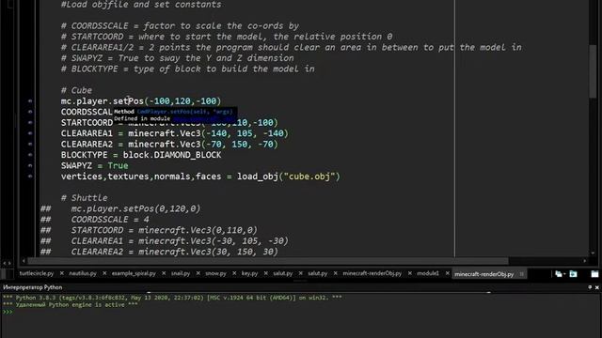The width and height of the screenshot is (602, 338).
Task: Close the Python interpreter panel
Action: [x=597, y=287]
